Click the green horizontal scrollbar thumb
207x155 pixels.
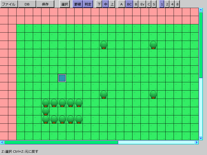click(61, 142)
